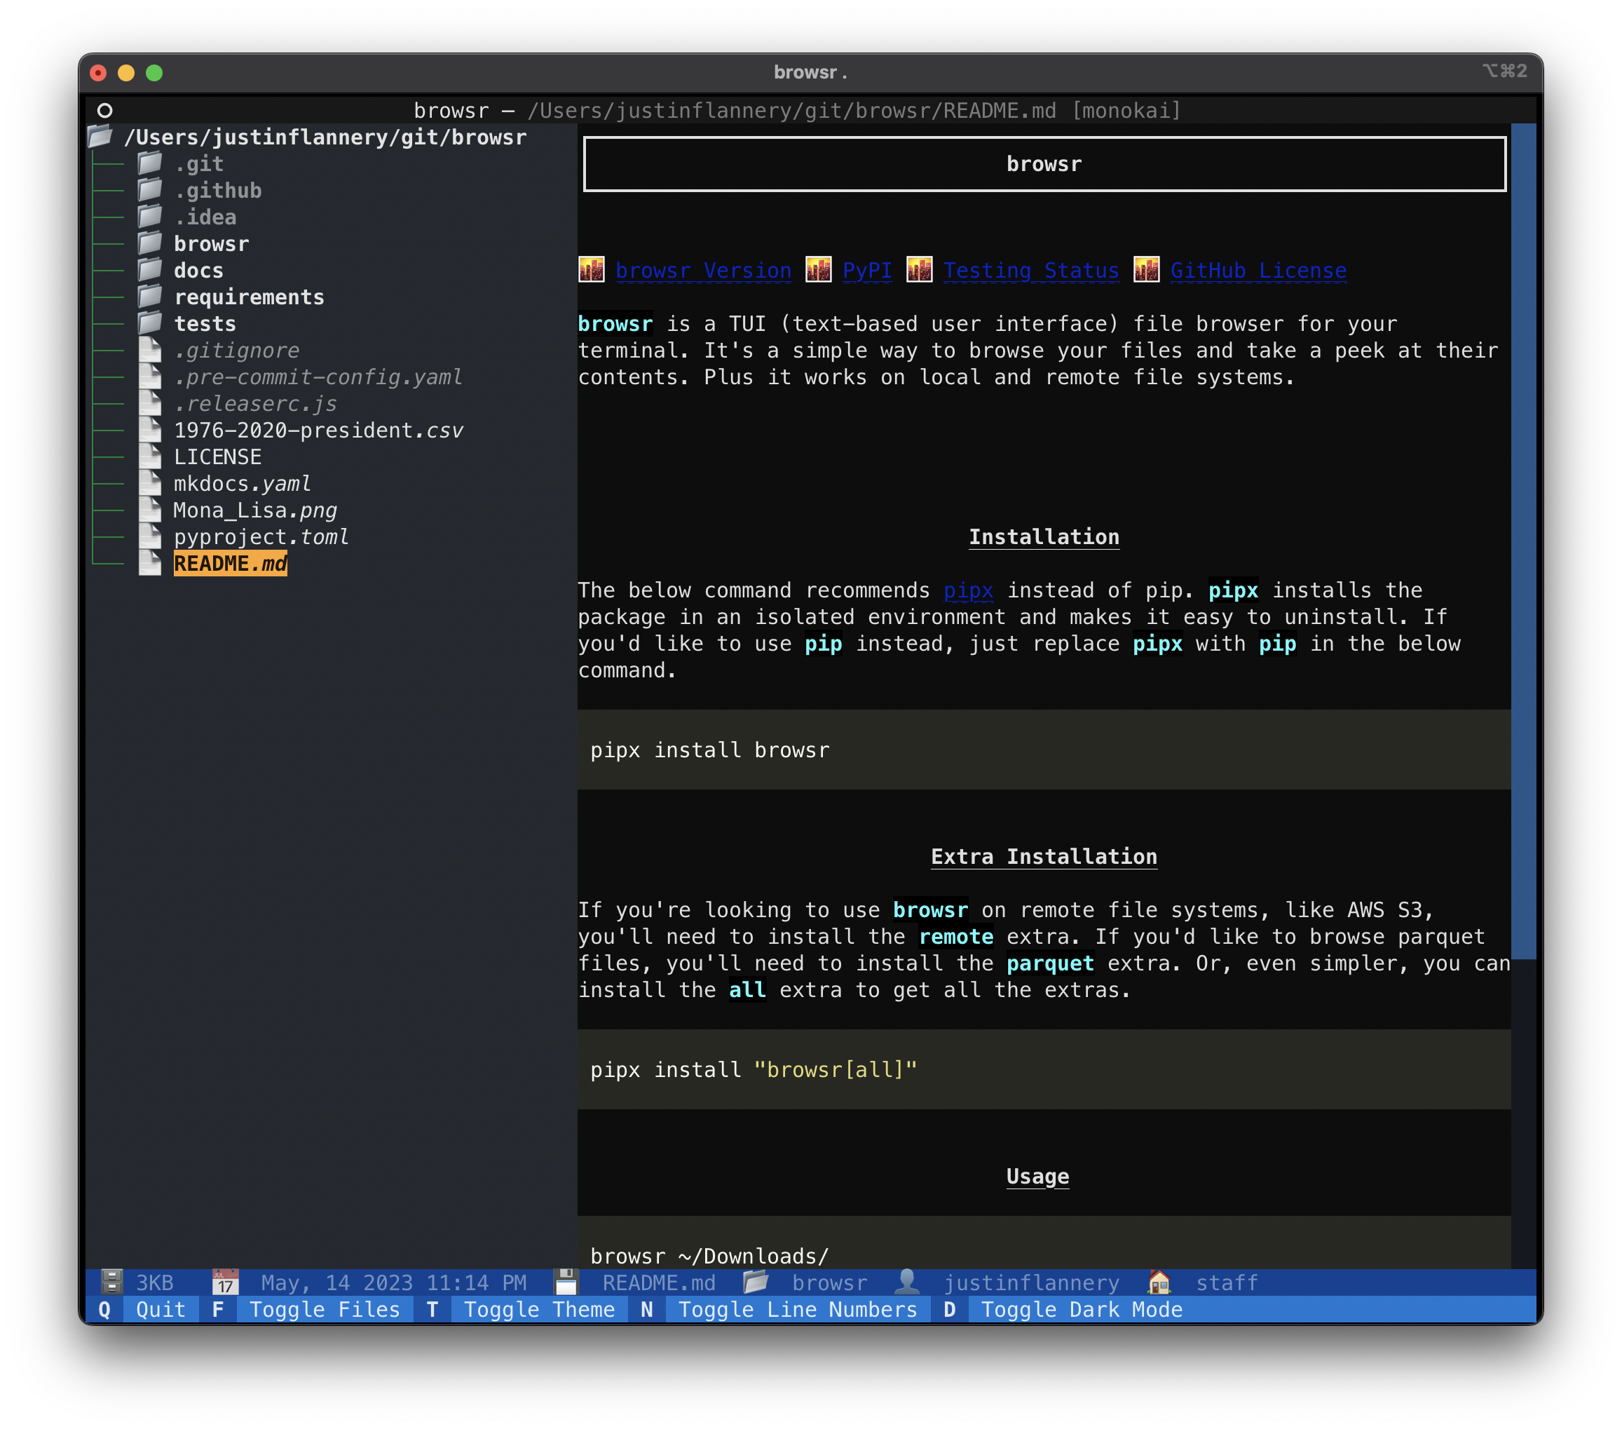Select README.md in the file tree

click(x=230, y=564)
